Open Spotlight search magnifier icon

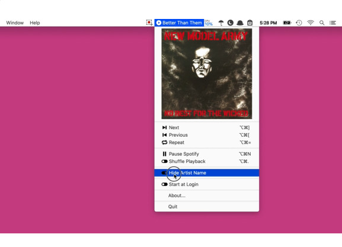(322, 23)
